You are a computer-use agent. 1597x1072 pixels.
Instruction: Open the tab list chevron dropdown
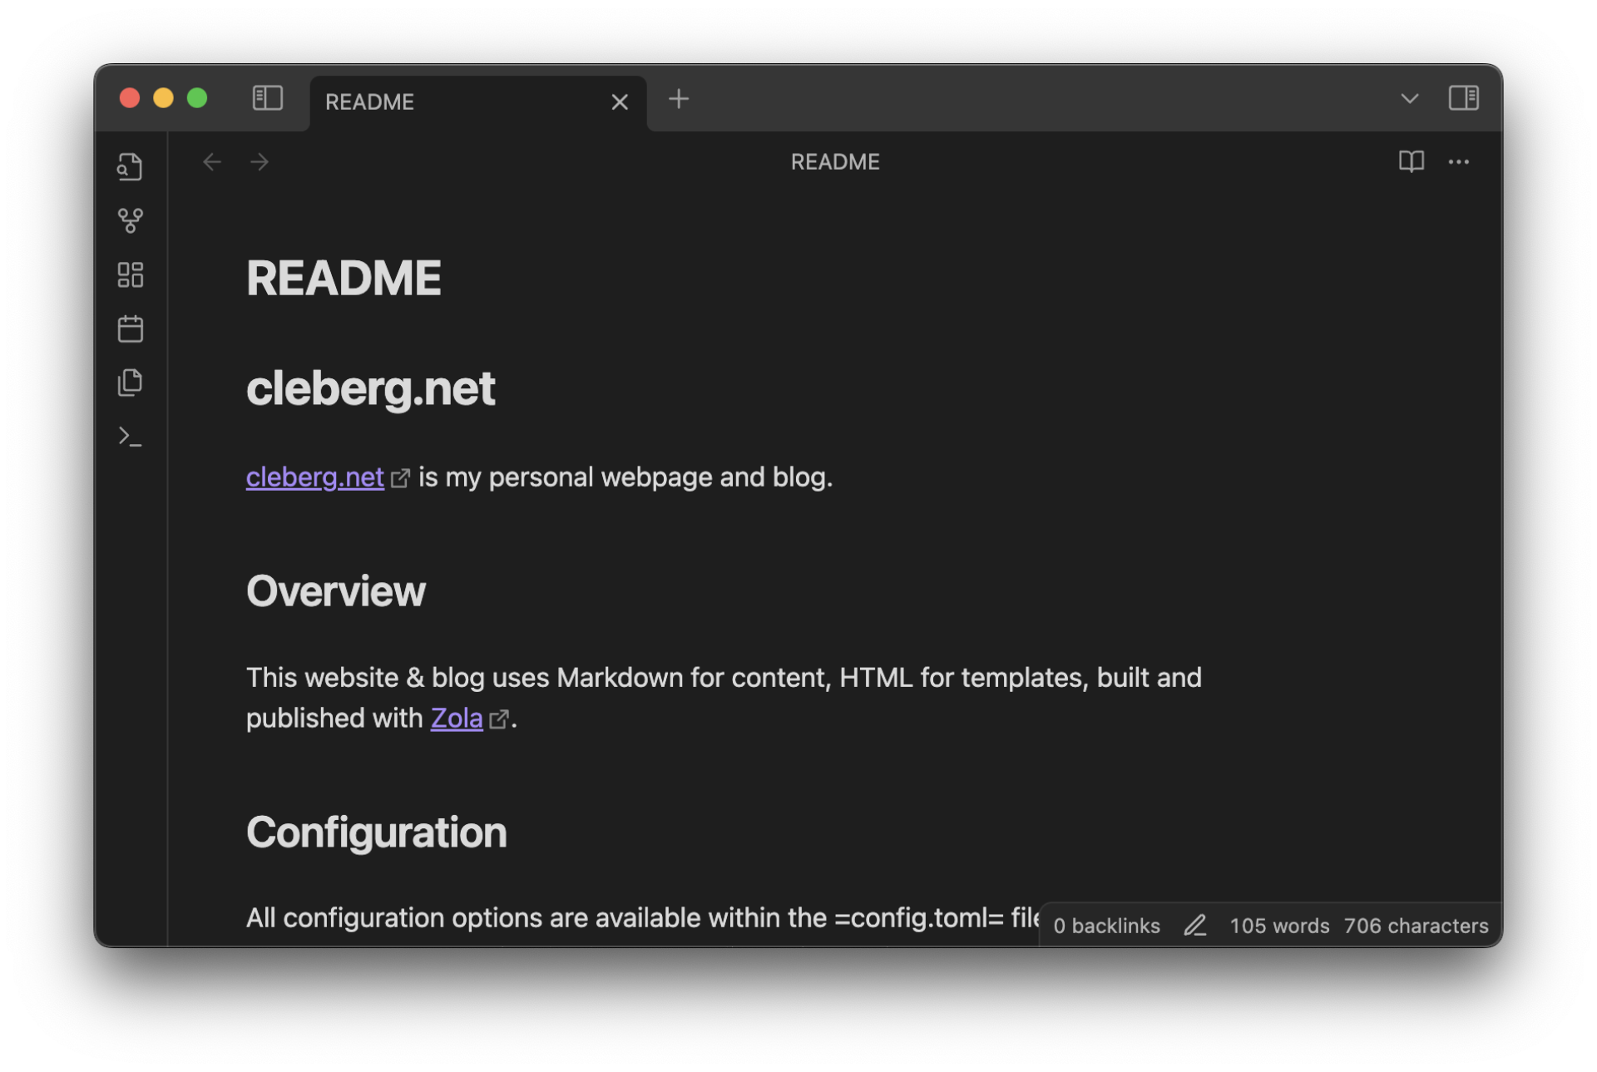1409,98
